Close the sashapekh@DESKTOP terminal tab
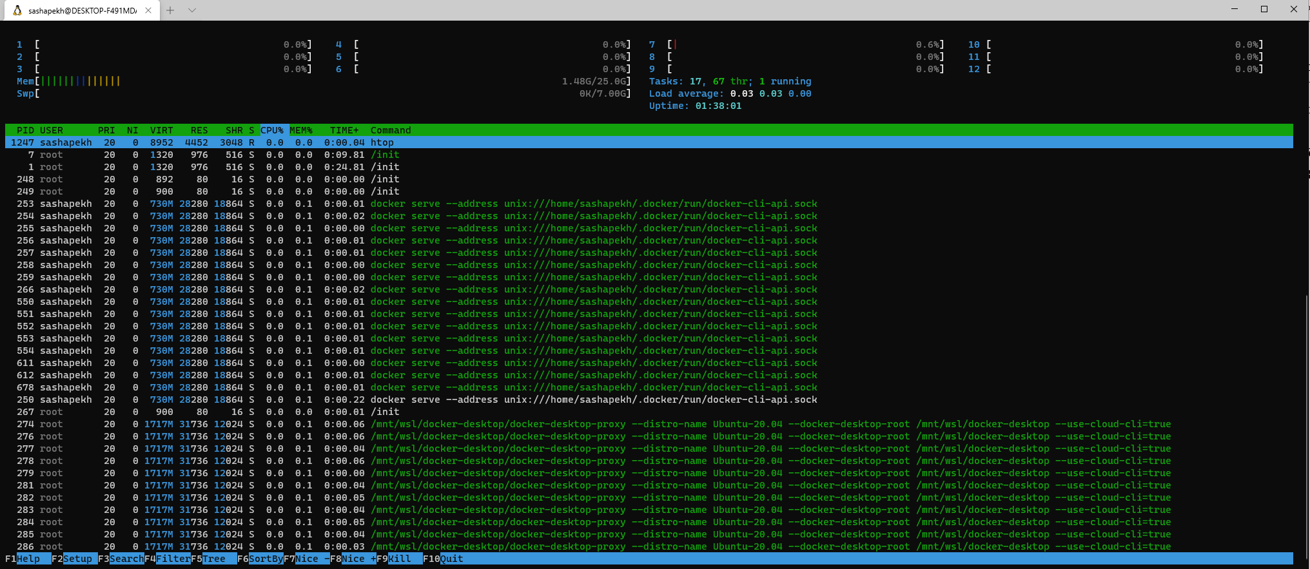 click(148, 10)
